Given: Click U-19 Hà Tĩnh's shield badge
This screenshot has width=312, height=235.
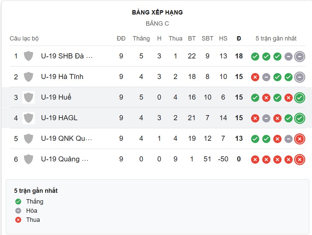Looking at the screenshot, I should pos(28,77).
